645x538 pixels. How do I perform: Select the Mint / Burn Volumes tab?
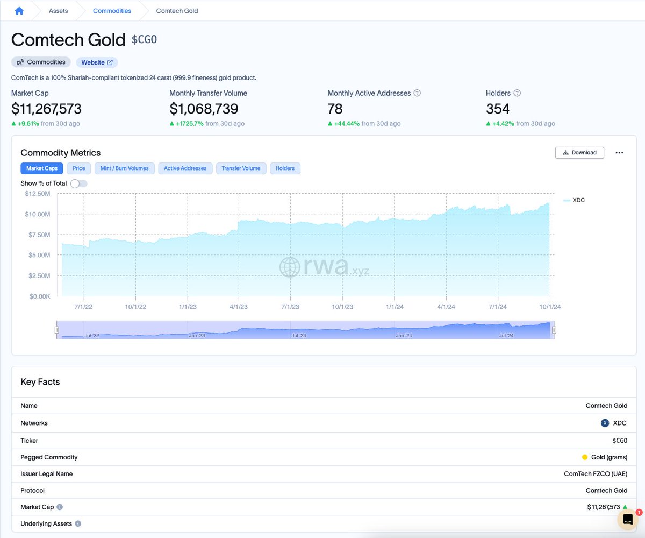(x=125, y=168)
